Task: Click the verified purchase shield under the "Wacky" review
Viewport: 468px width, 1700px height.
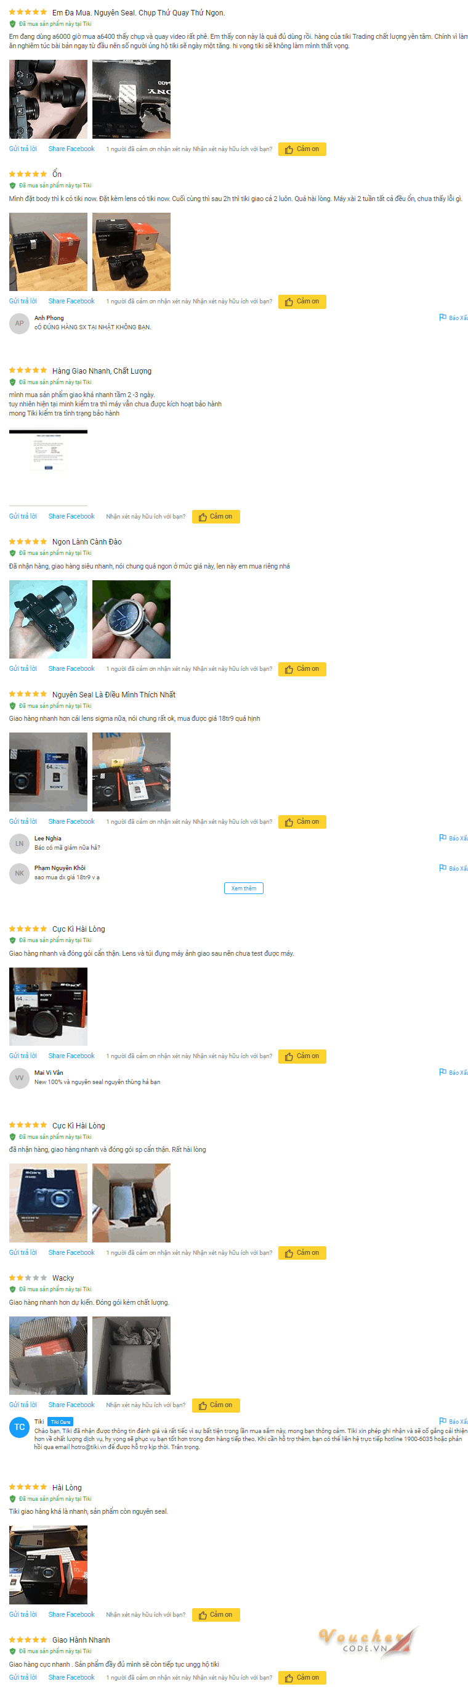Action: pos(12,1289)
